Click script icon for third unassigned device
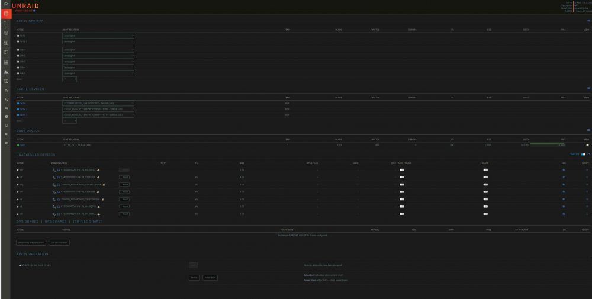The image size is (592, 299). click(587, 185)
